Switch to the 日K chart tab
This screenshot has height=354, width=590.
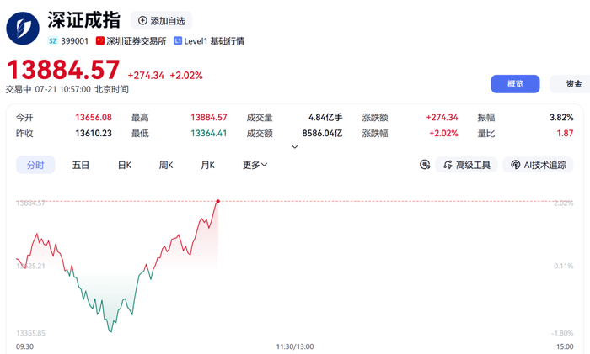tap(125, 165)
